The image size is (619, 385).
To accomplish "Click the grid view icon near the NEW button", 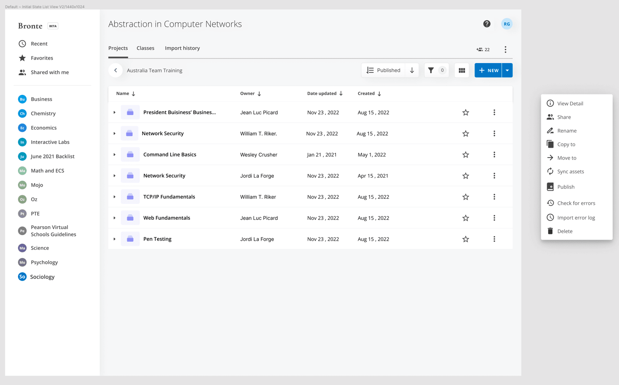I will coord(462,70).
